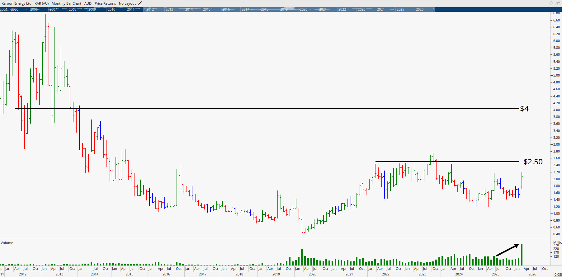Click year 2026 in the top navigator strip
Image resolution: width=562 pixels, height=277 pixels.
click(x=420, y=9)
